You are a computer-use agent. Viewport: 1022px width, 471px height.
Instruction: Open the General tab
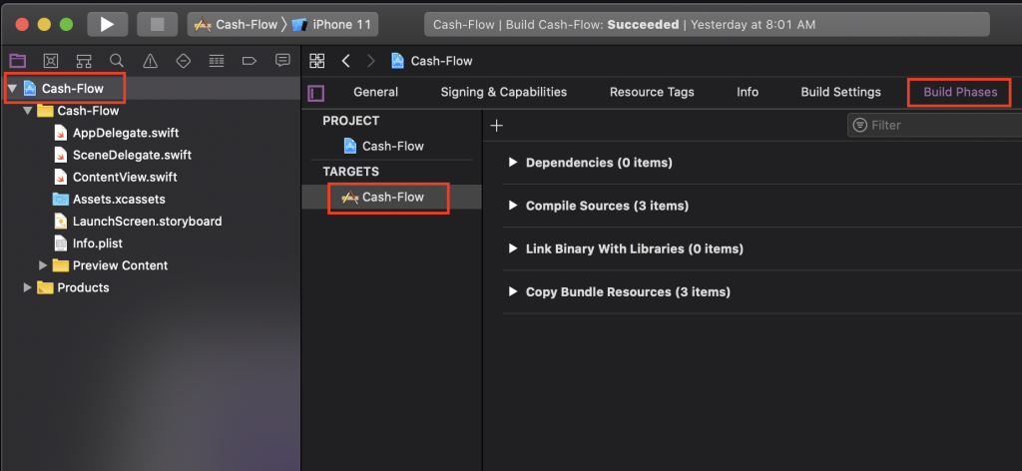[x=375, y=93]
